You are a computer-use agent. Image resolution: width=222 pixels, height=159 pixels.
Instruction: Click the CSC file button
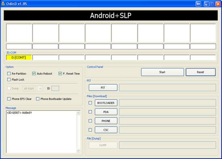pos(106,130)
